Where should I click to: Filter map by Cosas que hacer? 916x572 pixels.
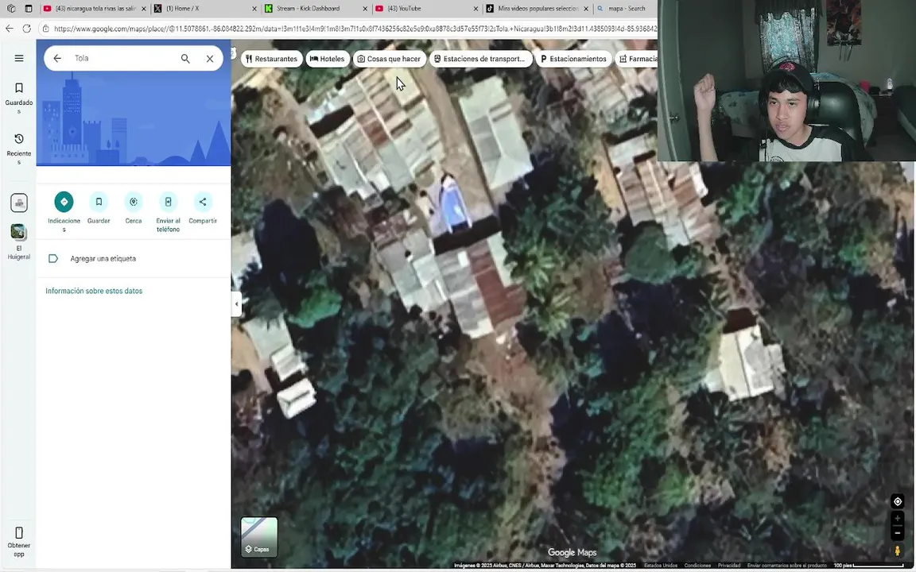[389, 59]
